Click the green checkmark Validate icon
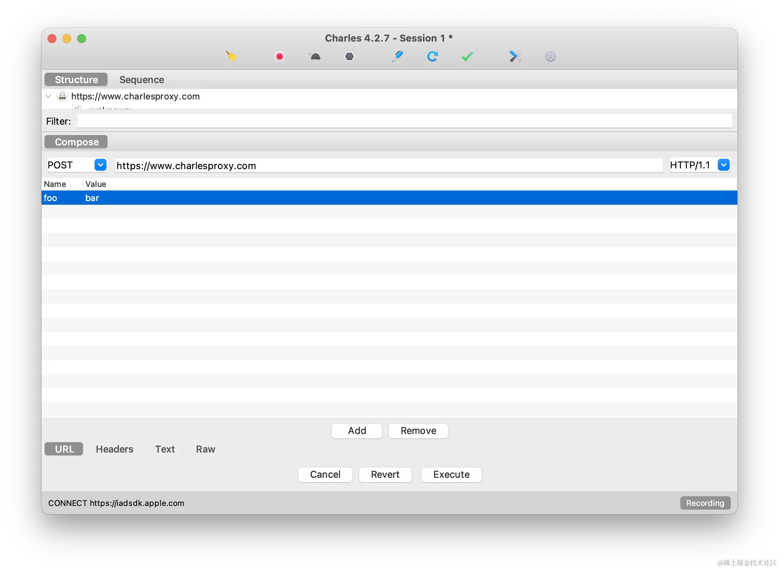 (467, 56)
